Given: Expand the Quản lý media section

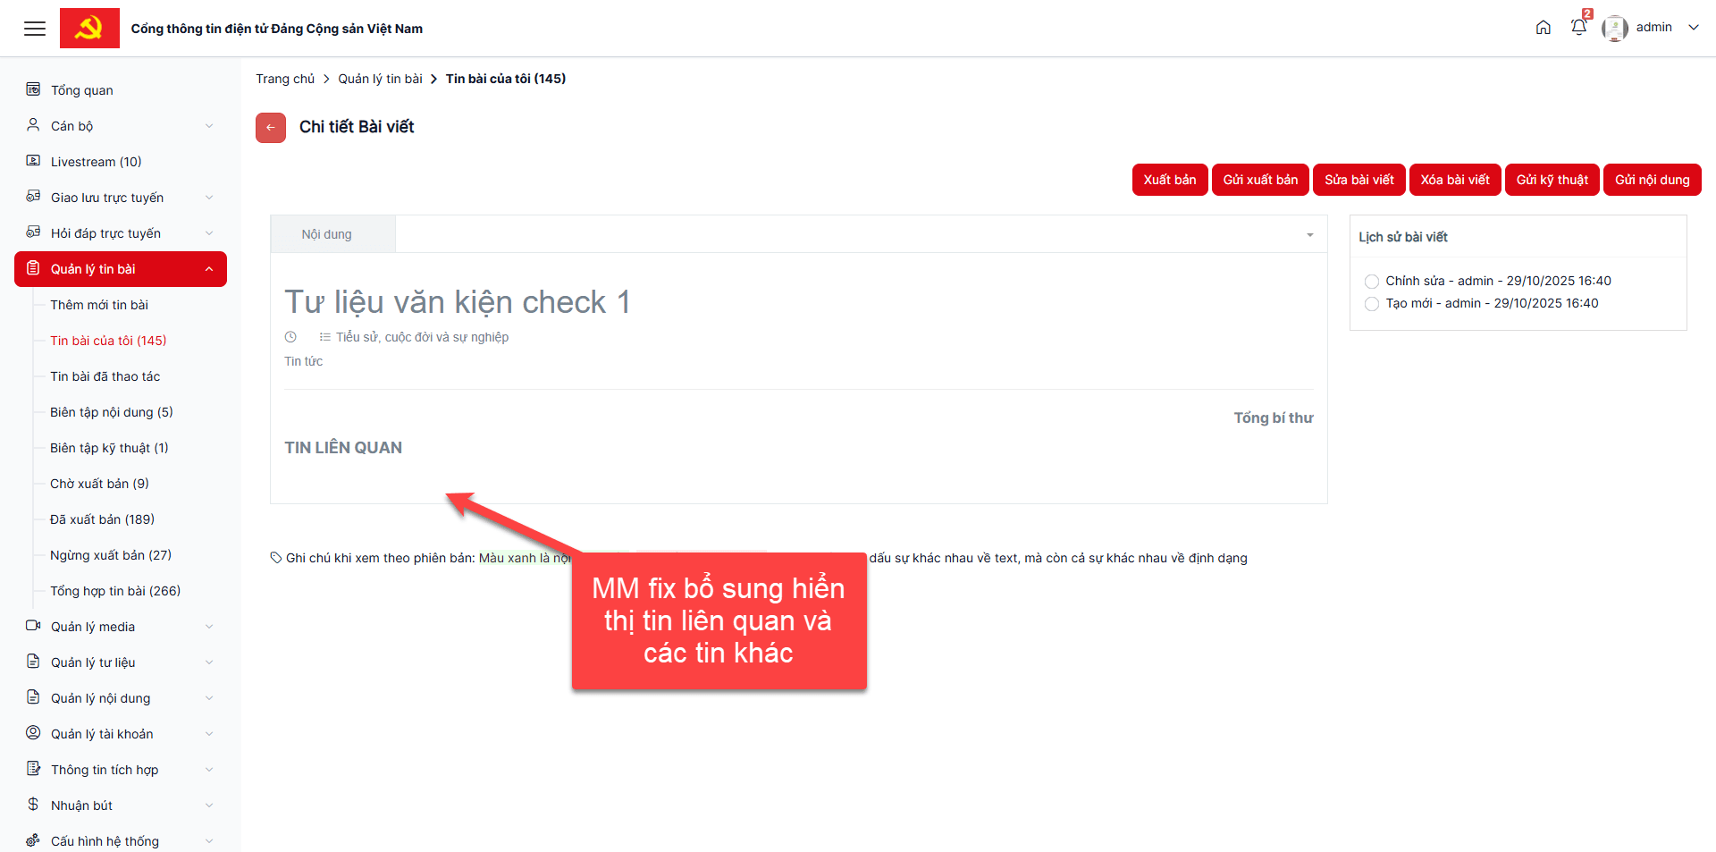Looking at the screenshot, I should (209, 627).
